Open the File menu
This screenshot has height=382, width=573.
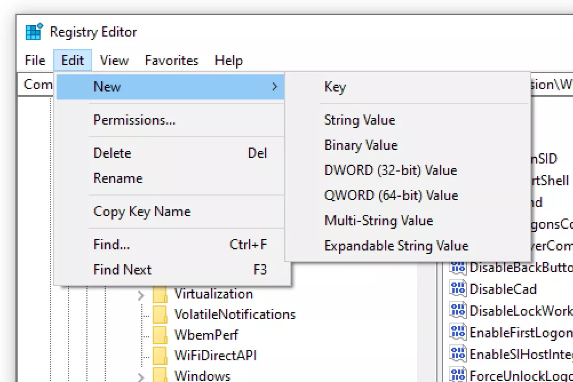pyautogui.click(x=35, y=60)
